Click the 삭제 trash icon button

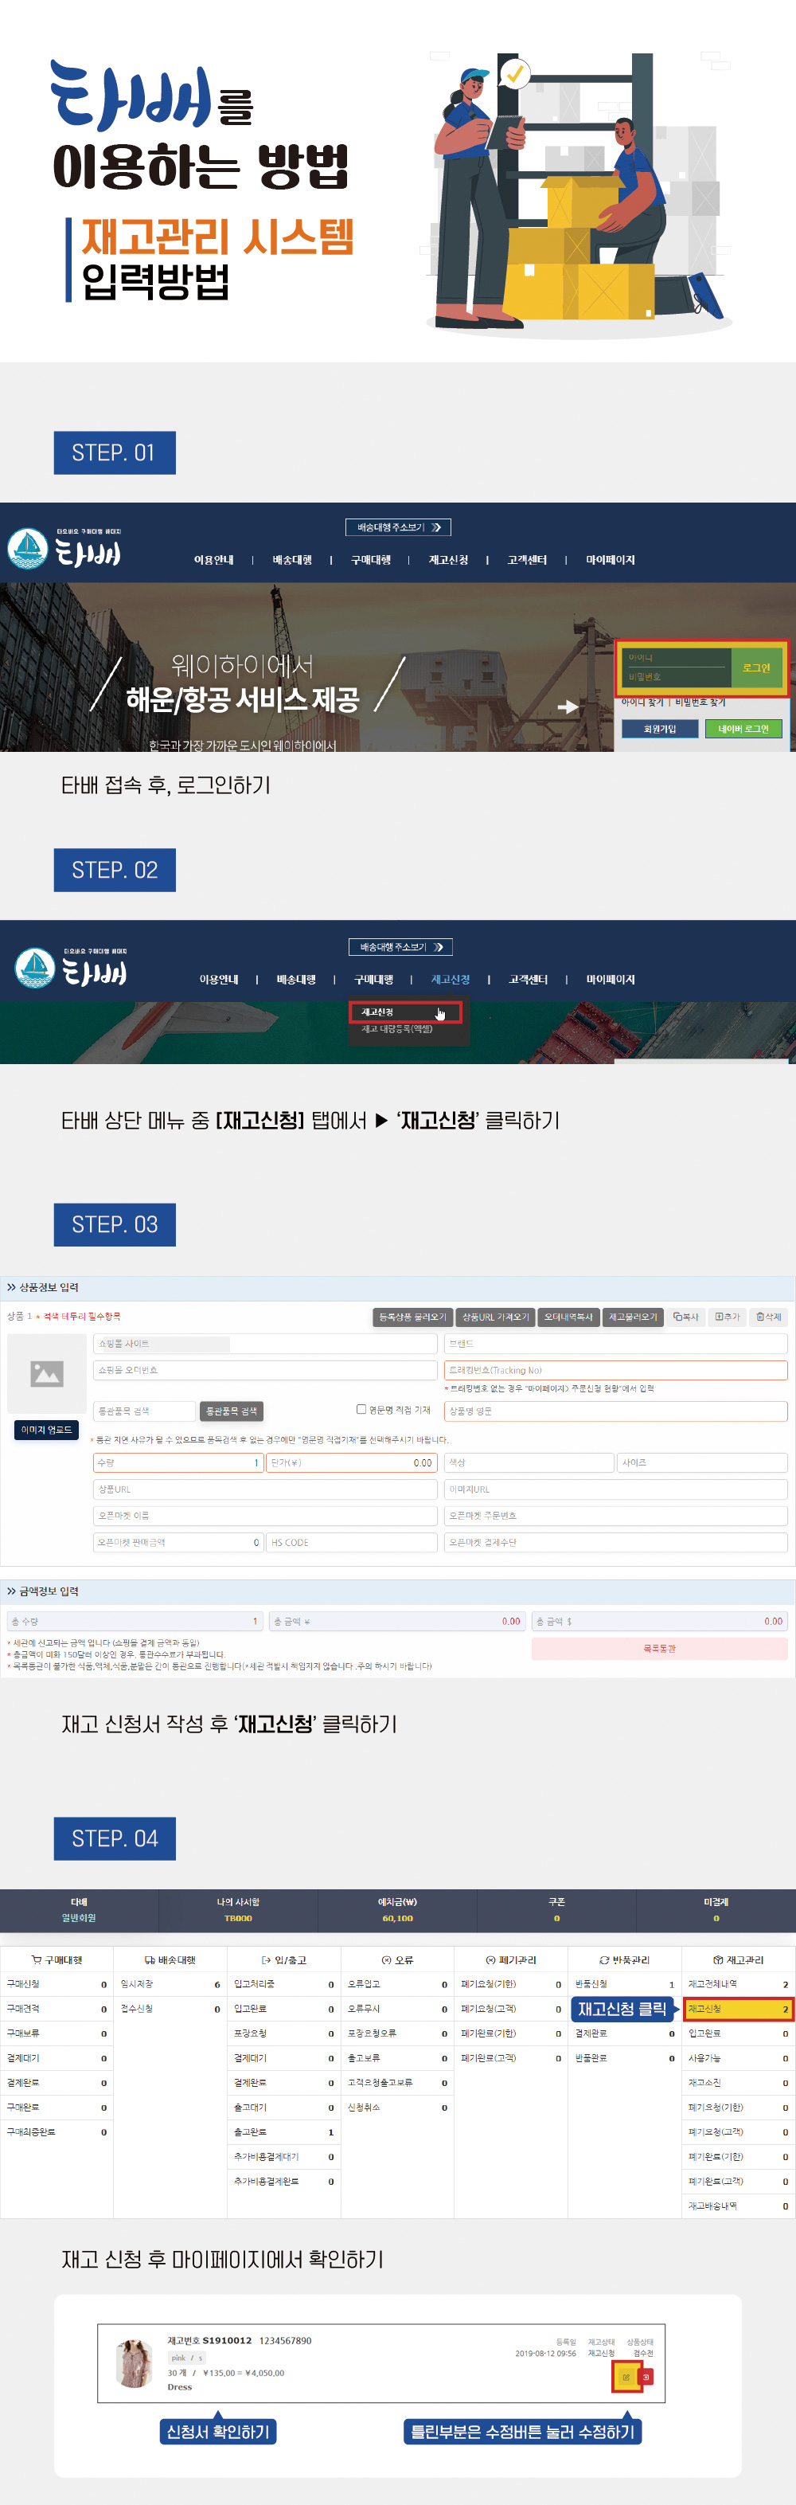pos(769,1317)
